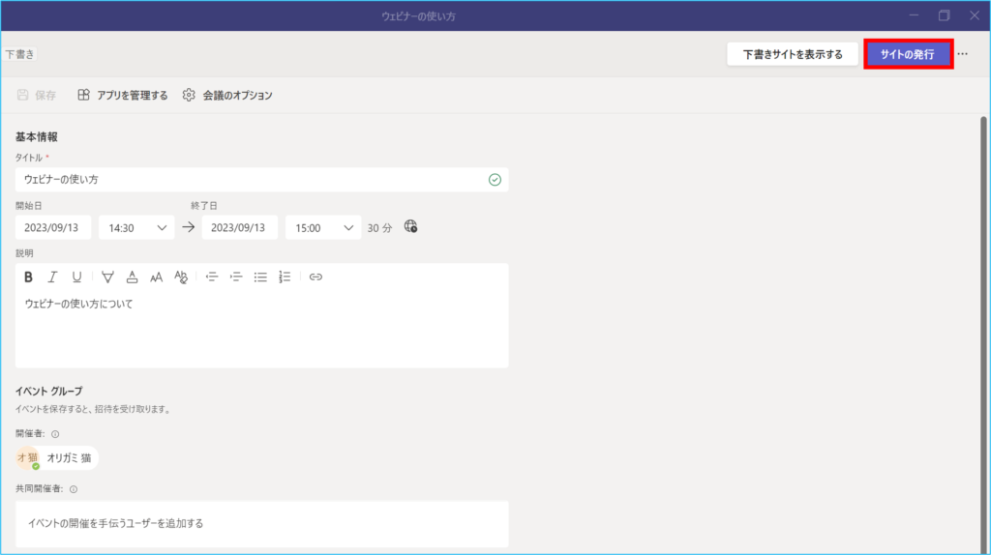The width and height of the screenshot is (991, 555).
Task: Insert a bulleted list
Action: pyautogui.click(x=260, y=277)
